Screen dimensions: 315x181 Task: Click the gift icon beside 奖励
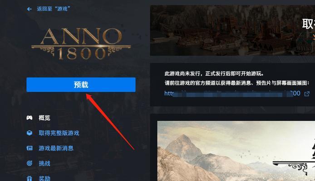(x=30, y=178)
